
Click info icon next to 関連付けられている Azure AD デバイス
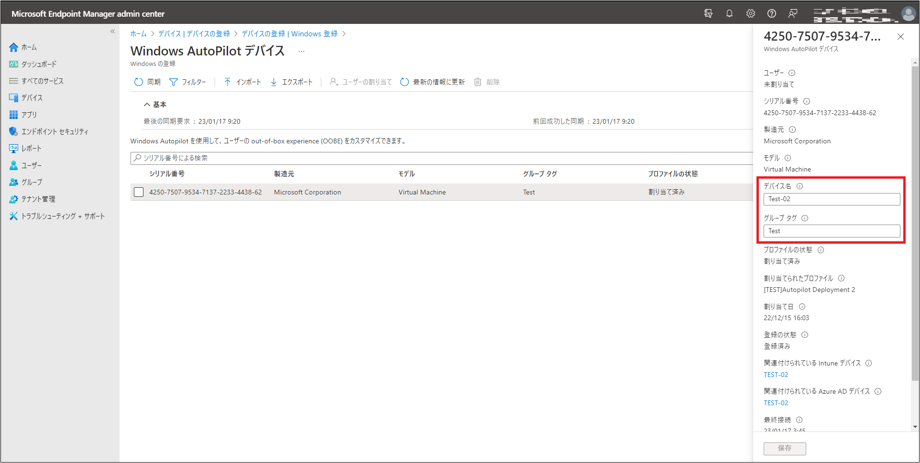click(878, 391)
